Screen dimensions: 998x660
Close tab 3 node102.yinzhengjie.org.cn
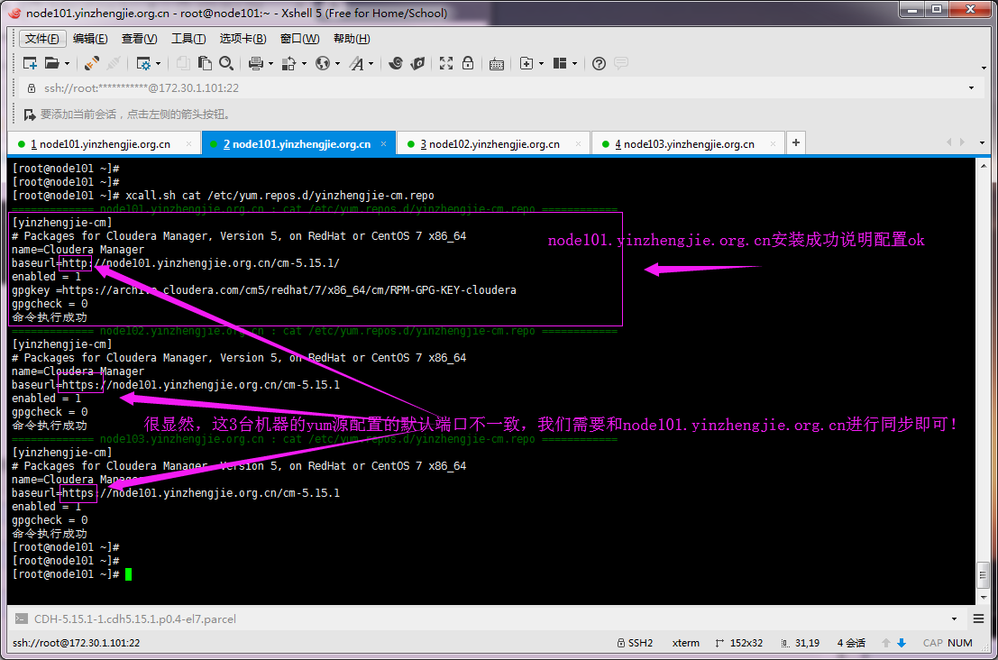pos(578,144)
